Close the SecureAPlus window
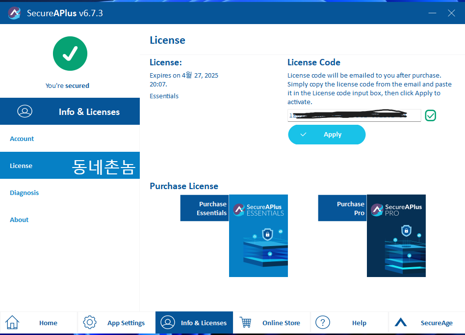The width and height of the screenshot is (465, 335). 451,13
